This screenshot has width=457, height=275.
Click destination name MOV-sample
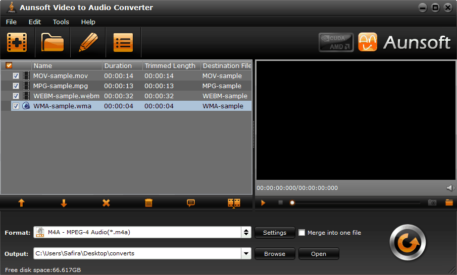[x=222, y=76]
